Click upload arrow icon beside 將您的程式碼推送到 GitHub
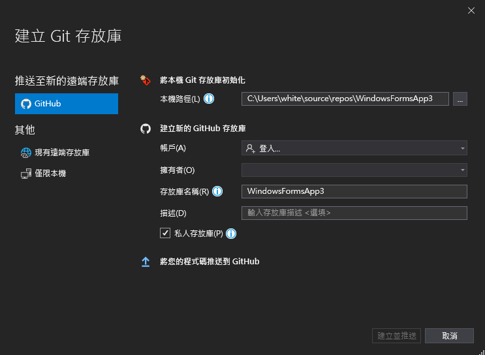Viewport: 485px width, 355px height. coord(146,262)
